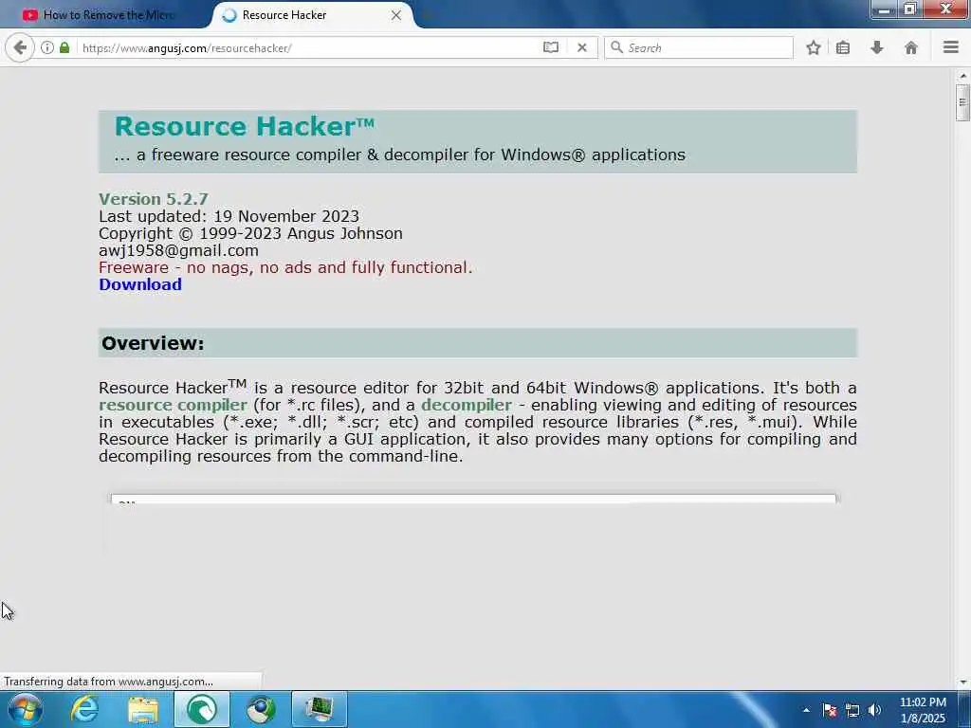Follow the Download link
This screenshot has width=971, height=728.
click(140, 284)
